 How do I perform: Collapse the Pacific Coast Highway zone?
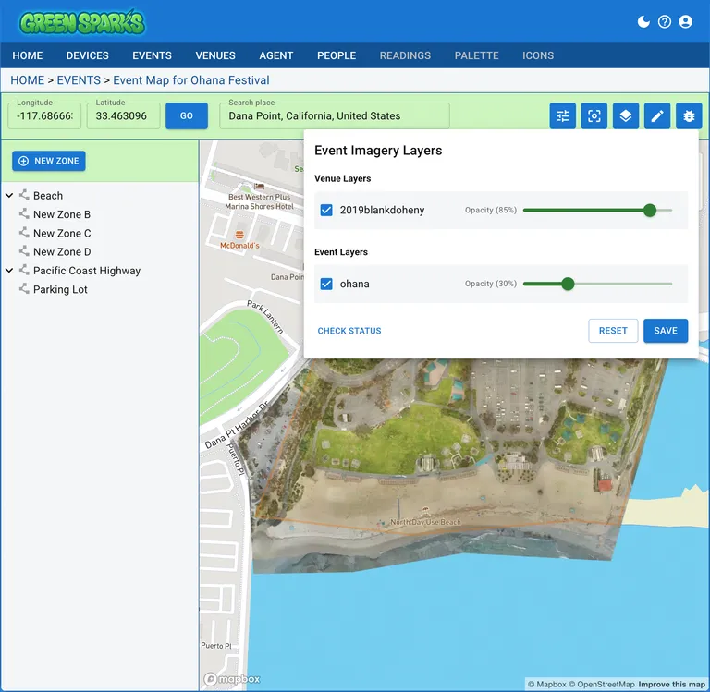pos(9,271)
